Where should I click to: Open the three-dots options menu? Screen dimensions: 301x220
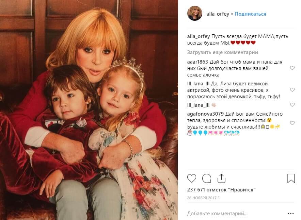tap(291, 214)
